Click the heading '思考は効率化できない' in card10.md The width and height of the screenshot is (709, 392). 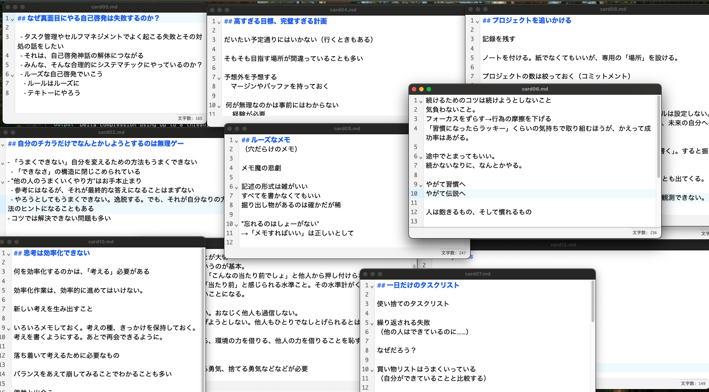pyautogui.click(x=57, y=253)
